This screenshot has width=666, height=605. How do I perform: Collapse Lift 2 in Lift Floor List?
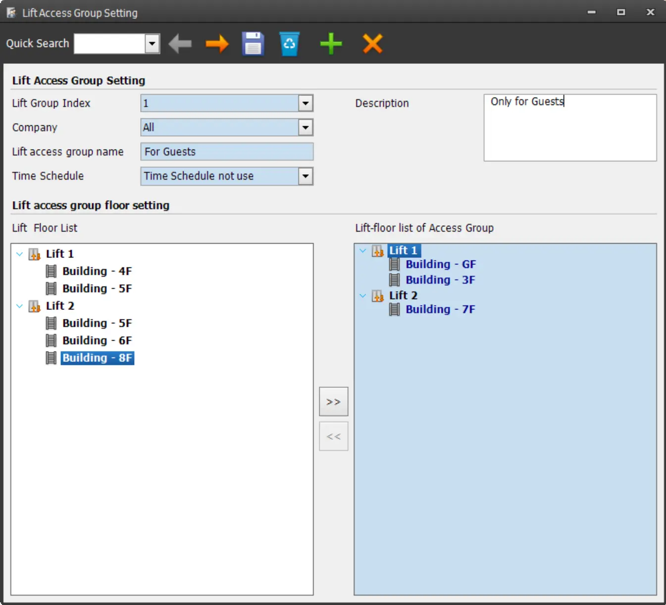coord(20,306)
